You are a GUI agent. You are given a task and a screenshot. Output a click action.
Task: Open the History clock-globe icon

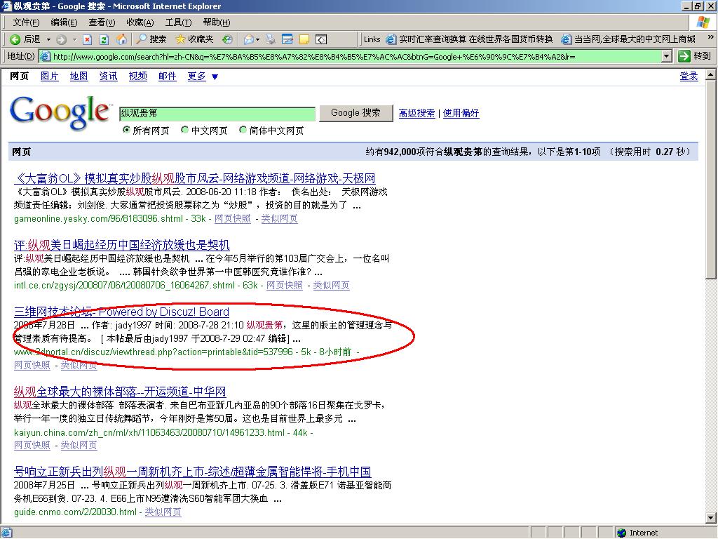[x=227, y=39]
